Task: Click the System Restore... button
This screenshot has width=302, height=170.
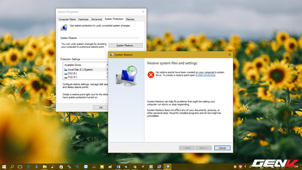Action: pyautogui.click(x=126, y=45)
